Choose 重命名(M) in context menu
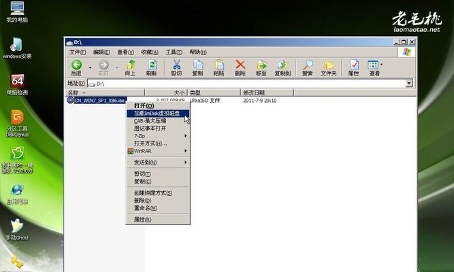The height and width of the screenshot is (272, 454). [158, 208]
